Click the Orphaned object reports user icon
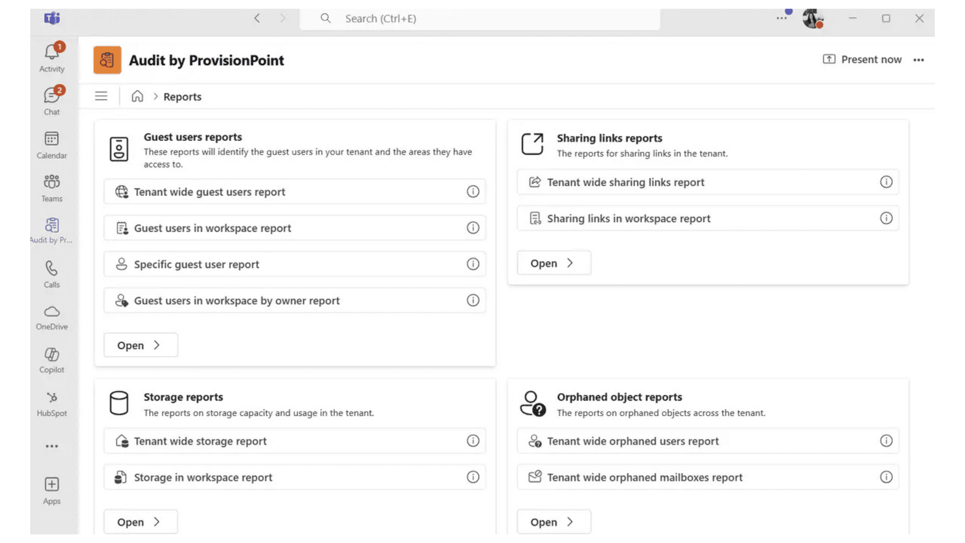This screenshot has height=543, width=965. (x=533, y=403)
